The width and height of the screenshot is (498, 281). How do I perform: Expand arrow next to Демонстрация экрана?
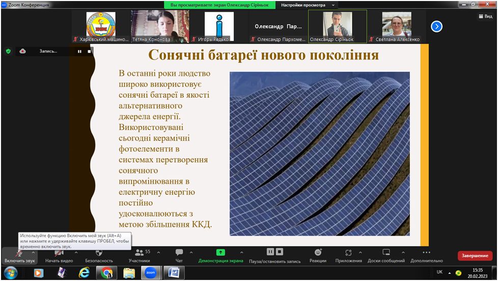(x=242, y=252)
